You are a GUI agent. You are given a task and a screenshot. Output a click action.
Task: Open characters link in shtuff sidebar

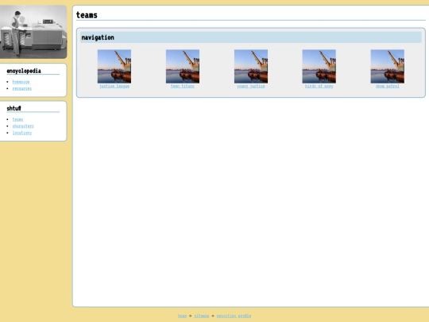[x=23, y=126]
